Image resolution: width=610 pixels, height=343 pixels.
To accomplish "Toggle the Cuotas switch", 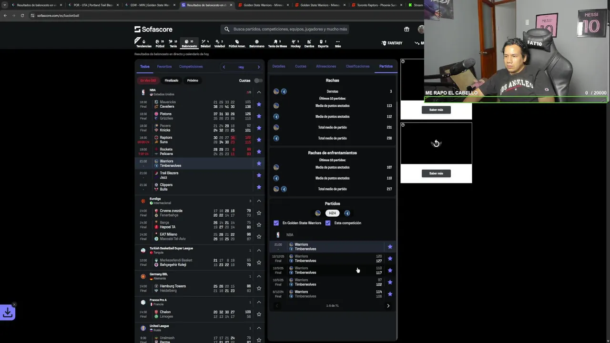I will (258, 81).
